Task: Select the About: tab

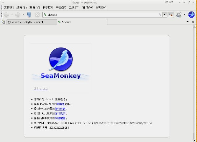Action: (x=82, y=22)
